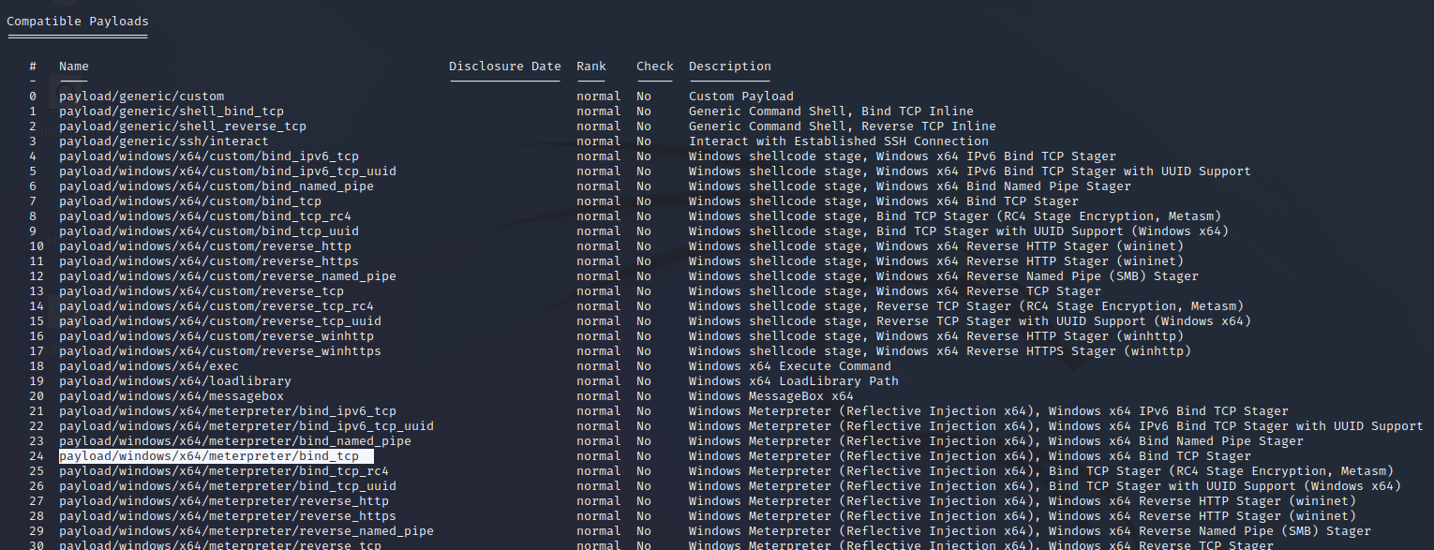Click payload/windows/x64/meterpreter/bind_tcp_uuid payload name

(x=228, y=486)
